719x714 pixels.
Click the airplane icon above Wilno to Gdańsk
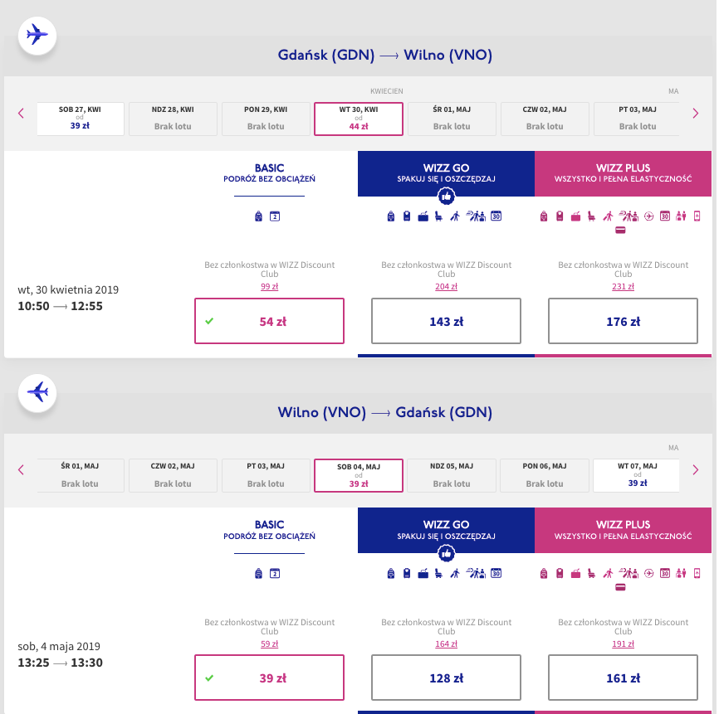point(37,391)
